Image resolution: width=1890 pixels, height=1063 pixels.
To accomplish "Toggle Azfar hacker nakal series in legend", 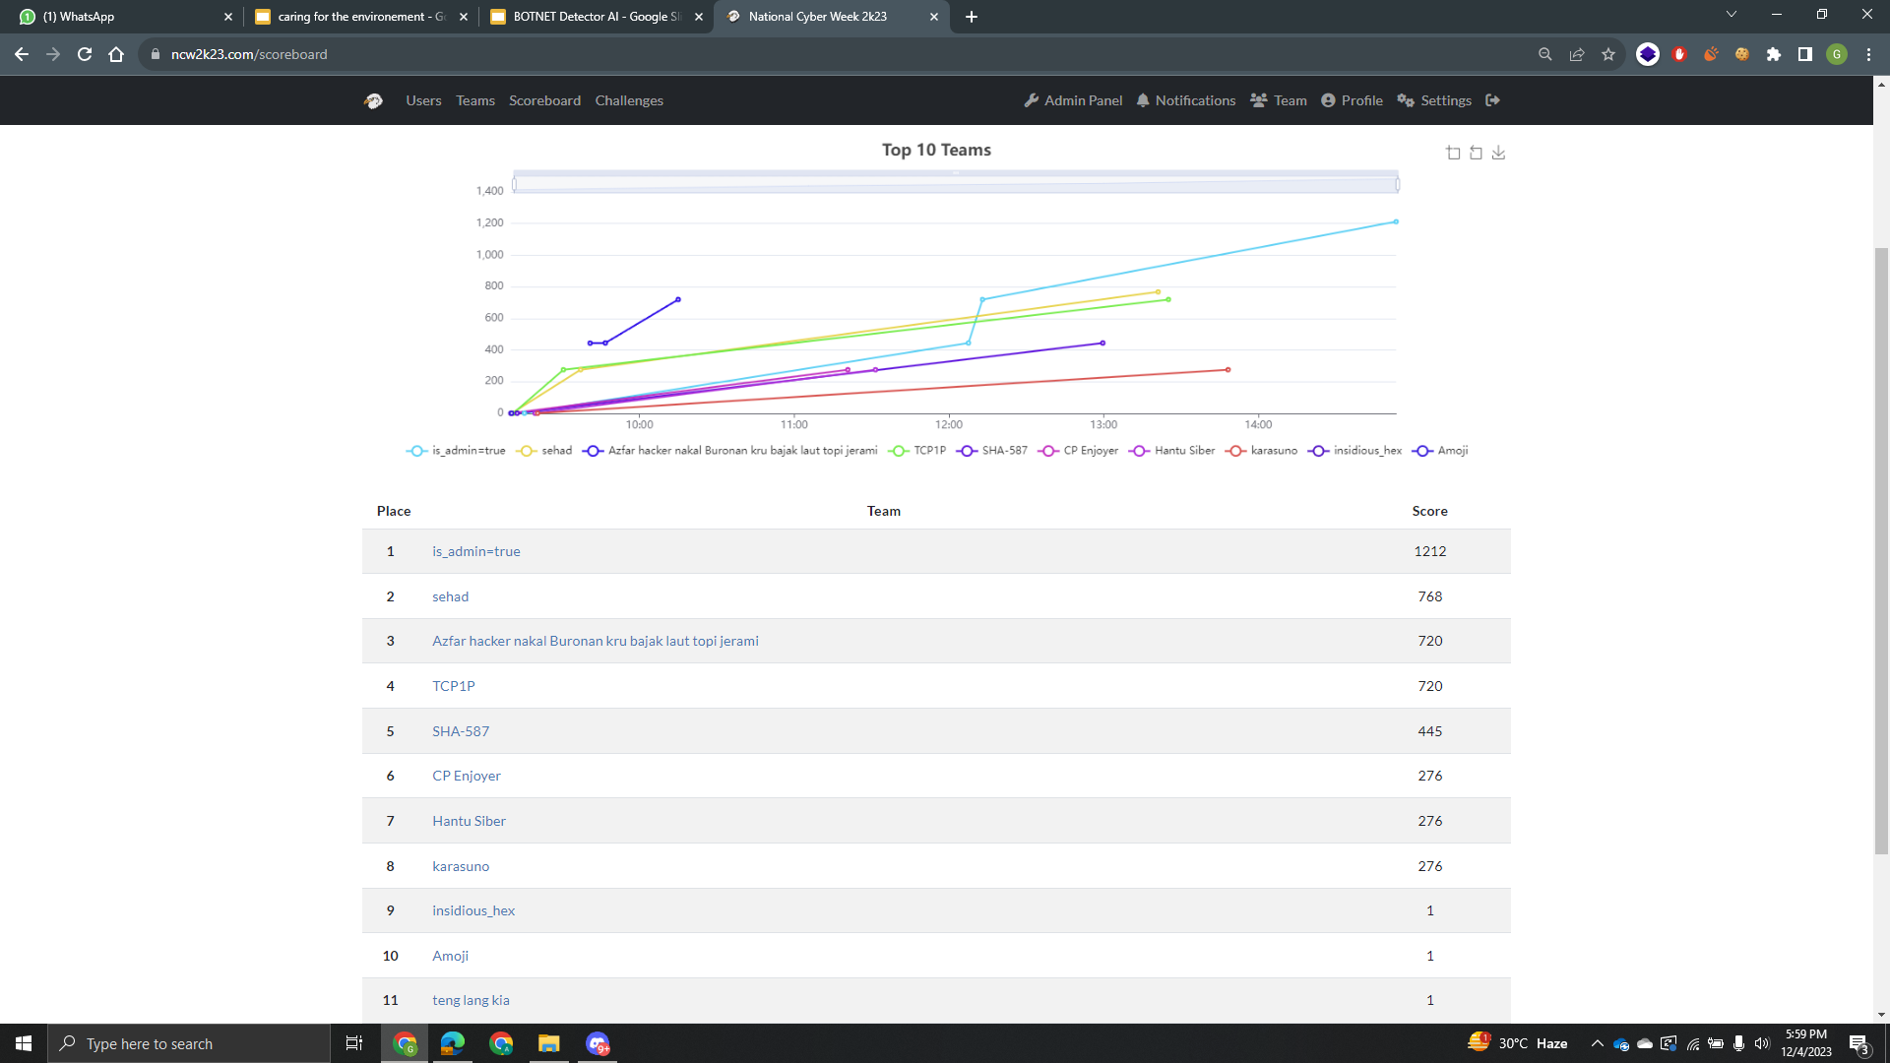I will click(729, 451).
